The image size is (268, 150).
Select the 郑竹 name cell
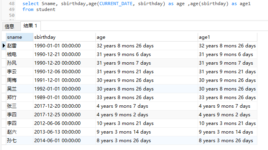point(20,98)
